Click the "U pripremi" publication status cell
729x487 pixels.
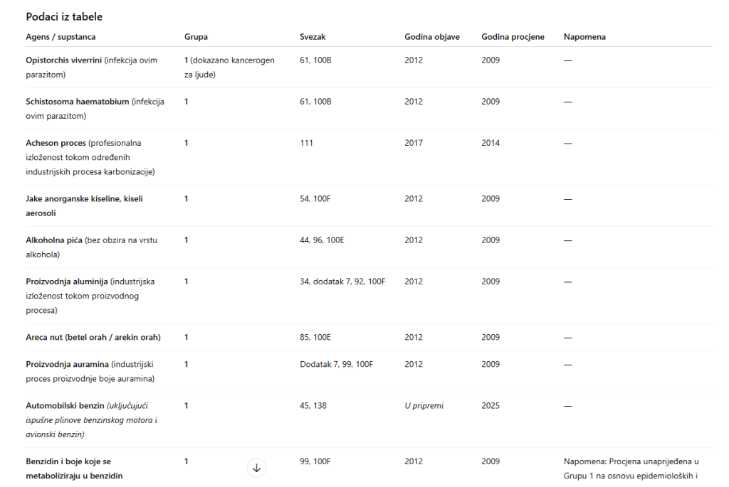[x=424, y=406]
